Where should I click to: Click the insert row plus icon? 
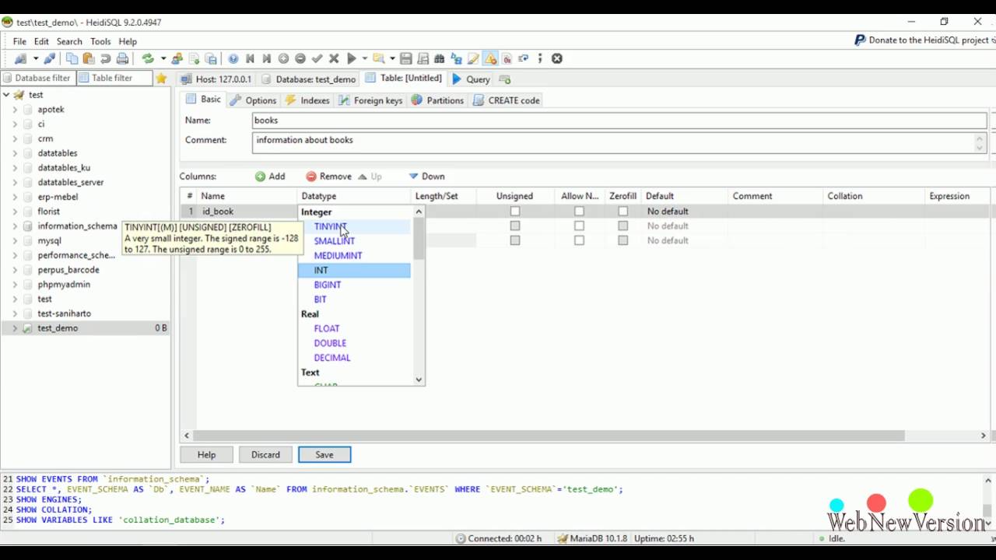click(x=283, y=58)
